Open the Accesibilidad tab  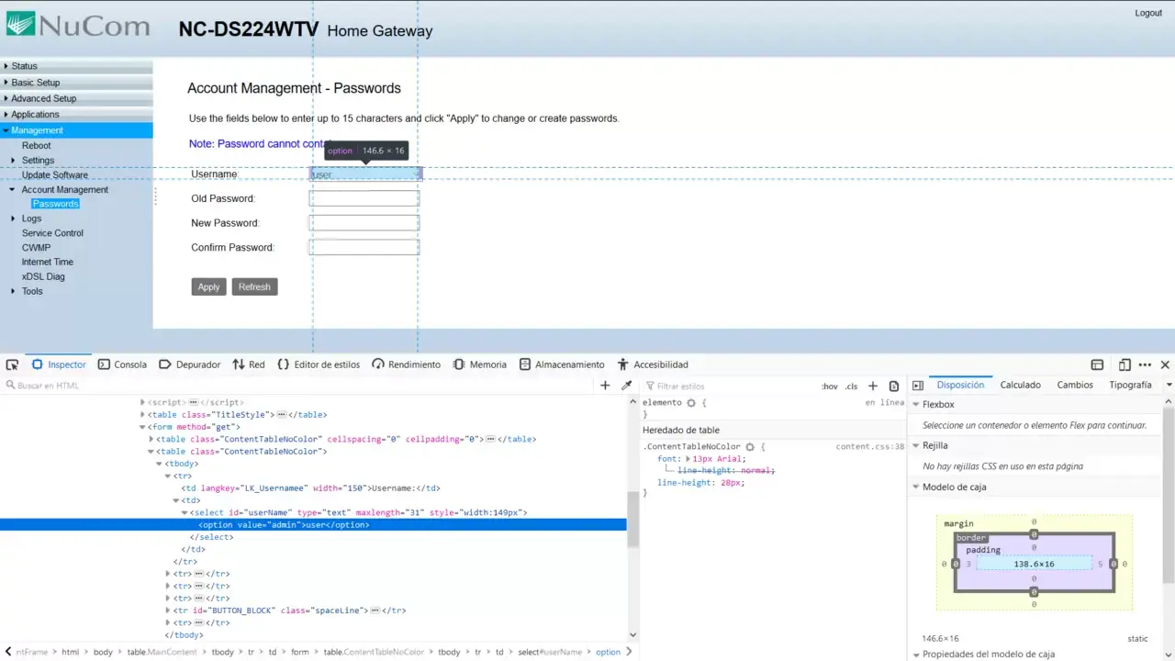click(x=652, y=364)
